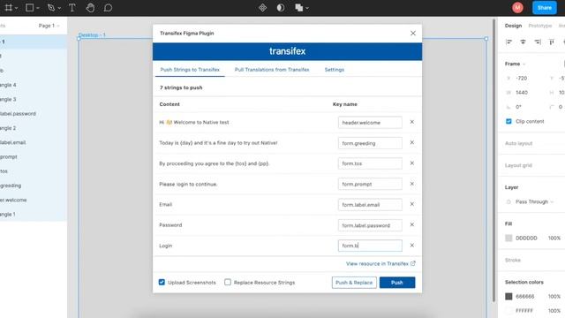565x318 pixels.
Task: Select the Hand tool
Action: coord(90,8)
